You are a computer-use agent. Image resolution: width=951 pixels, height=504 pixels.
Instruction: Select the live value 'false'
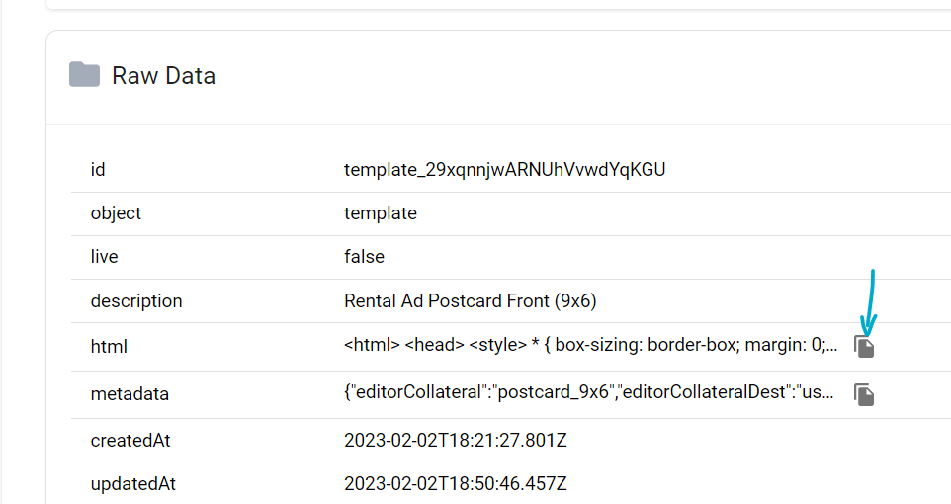coord(364,257)
